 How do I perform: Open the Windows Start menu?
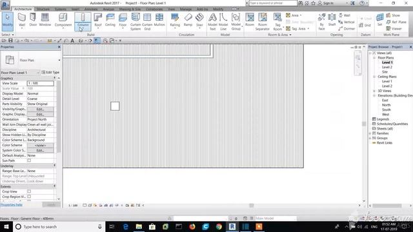coord(6,226)
